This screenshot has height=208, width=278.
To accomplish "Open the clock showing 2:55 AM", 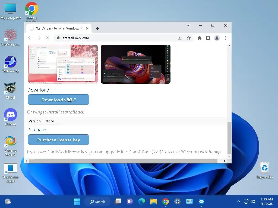I will tap(266, 201).
